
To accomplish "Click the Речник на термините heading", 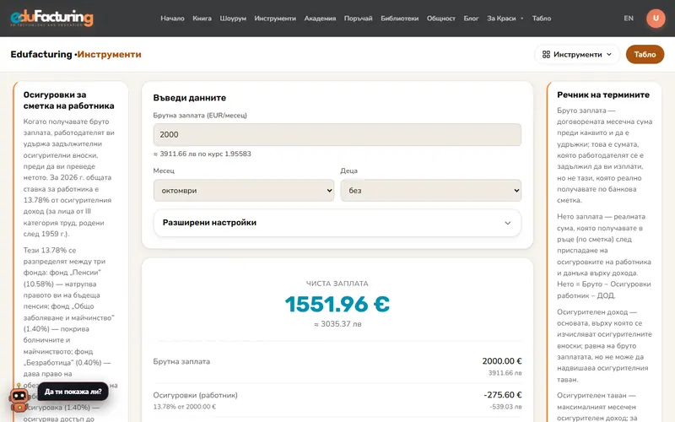I will [603, 95].
